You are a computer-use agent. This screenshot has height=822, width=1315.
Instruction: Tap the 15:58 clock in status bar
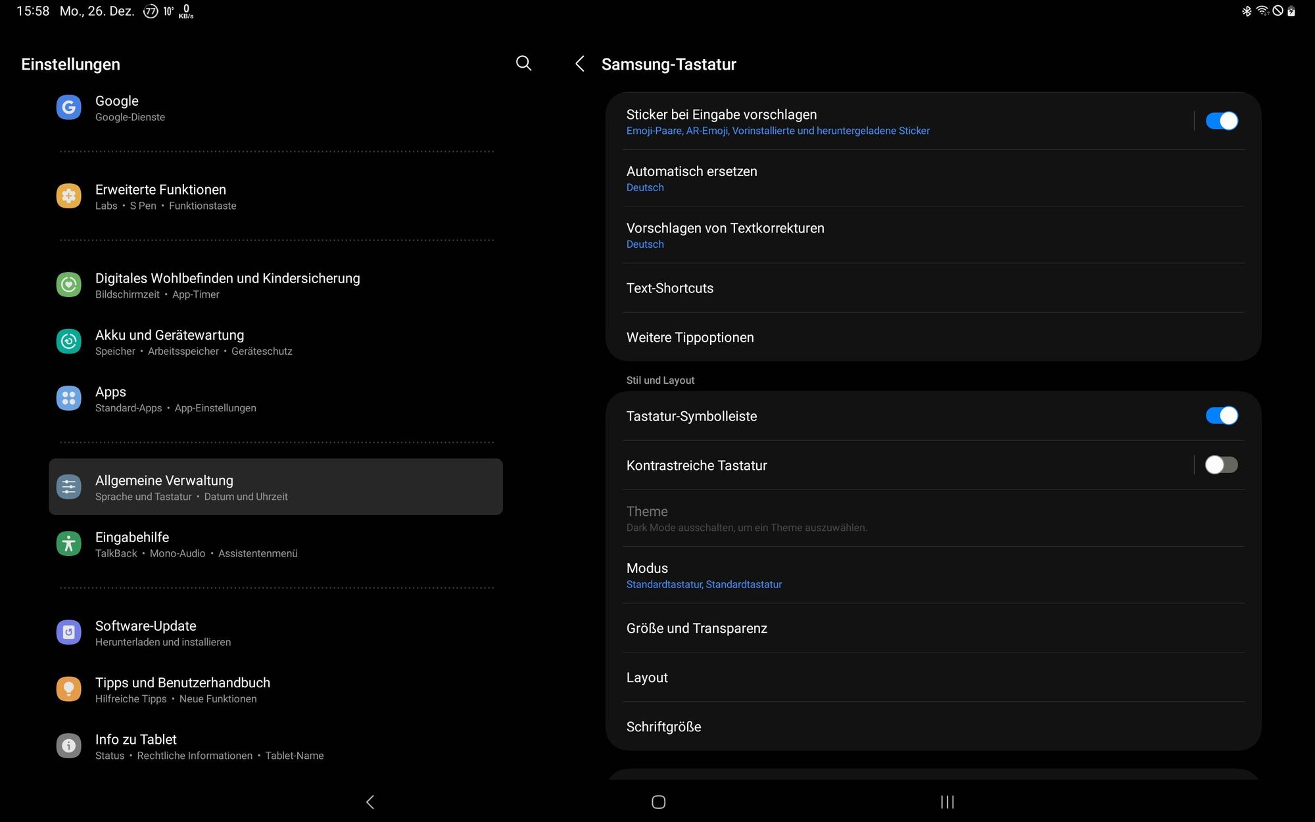tap(33, 11)
